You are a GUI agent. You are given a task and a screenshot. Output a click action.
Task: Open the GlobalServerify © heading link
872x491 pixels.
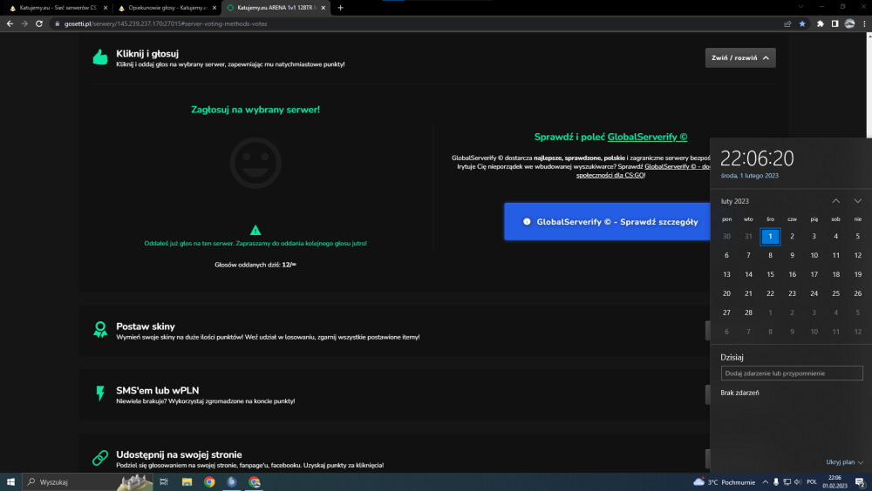click(x=647, y=138)
